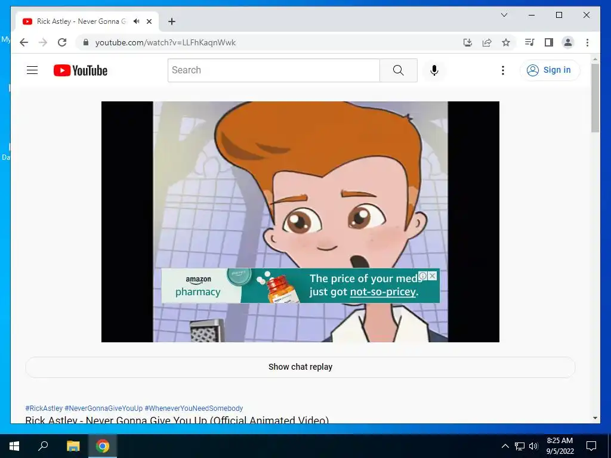
Task: Click the page vertical scrollbar thumb
Action: click(x=595, y=97)
